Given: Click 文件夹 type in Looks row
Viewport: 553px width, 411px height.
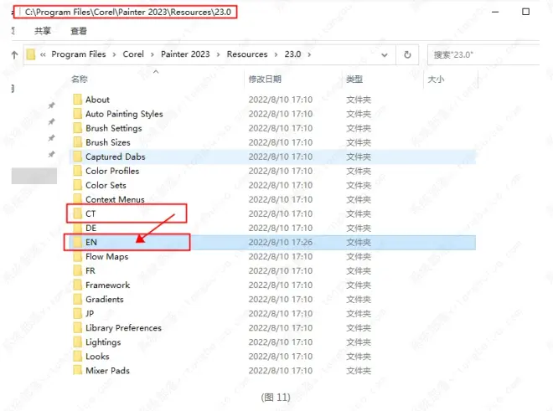Looking at the screenshot, I should coord(359,357).
